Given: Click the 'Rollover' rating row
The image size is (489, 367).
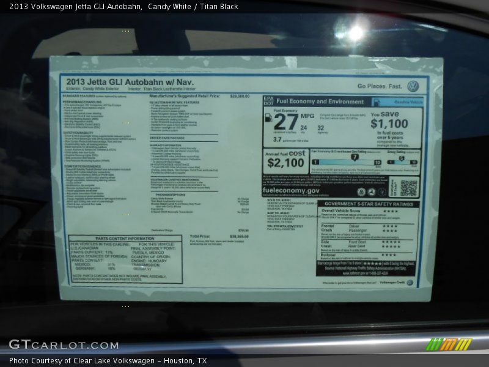Looking at the screenshot, I should tap(359, 255).
